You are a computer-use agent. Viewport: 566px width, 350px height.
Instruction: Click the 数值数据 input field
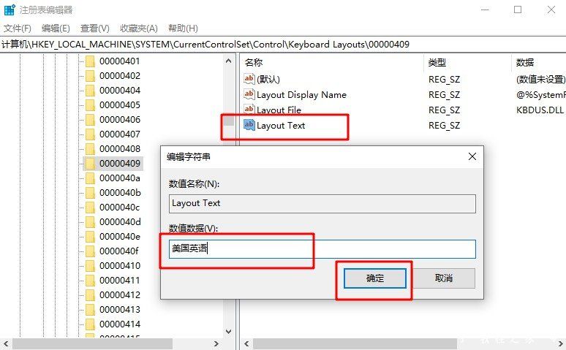pyautogui.click(x=322, y=249)
